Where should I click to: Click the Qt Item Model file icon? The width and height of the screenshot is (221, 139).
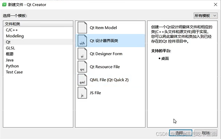(x=82, y=28)
